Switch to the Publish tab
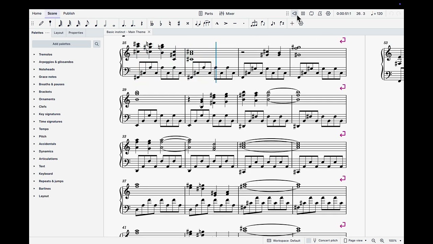433x244 pixels. click(69, 14)
